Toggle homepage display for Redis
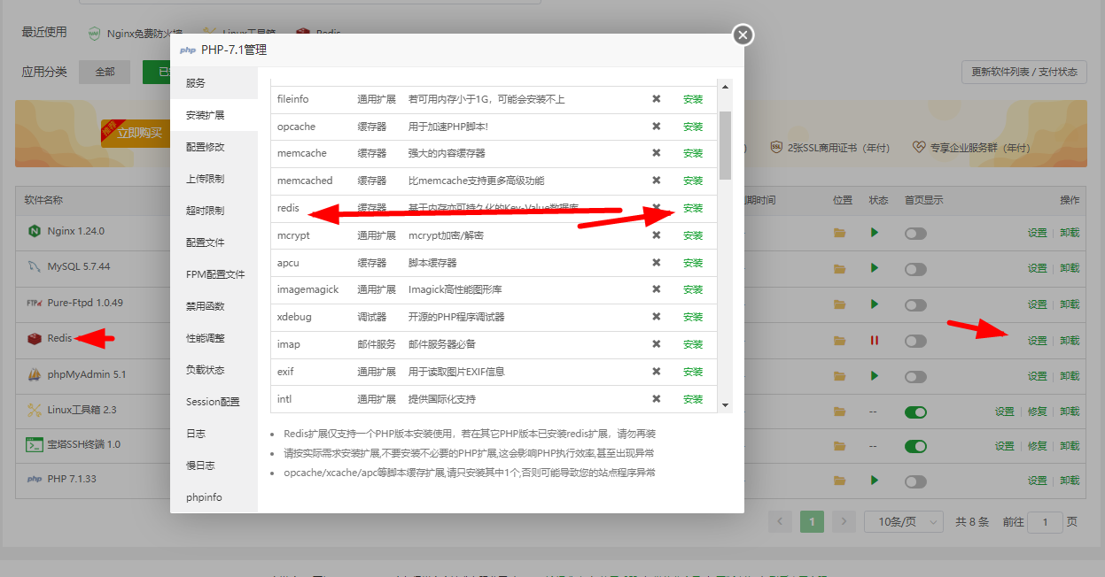 pos(915,340)
